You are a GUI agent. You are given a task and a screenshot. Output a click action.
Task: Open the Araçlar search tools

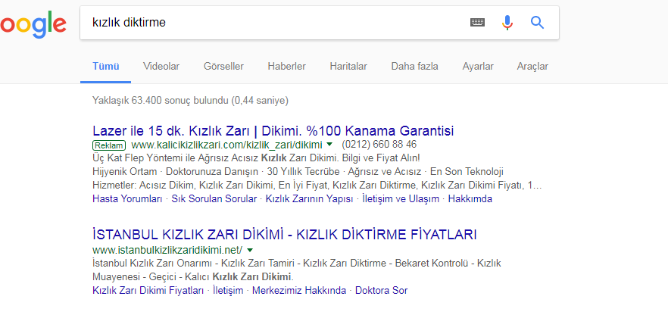(x=532, y=67)
